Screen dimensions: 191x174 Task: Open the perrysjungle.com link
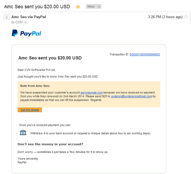91,92
